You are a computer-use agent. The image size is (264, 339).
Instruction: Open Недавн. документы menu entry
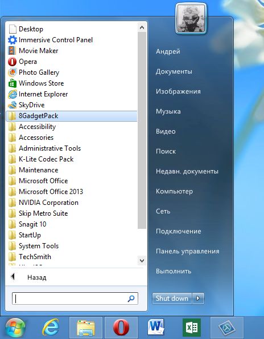[x=187, y=171]
